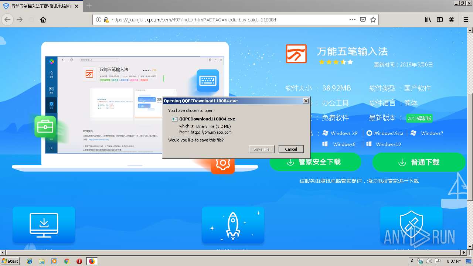Open a new tab with plus button
The width and height of the screenshot is (473, 266).
(x=89, y=6)
